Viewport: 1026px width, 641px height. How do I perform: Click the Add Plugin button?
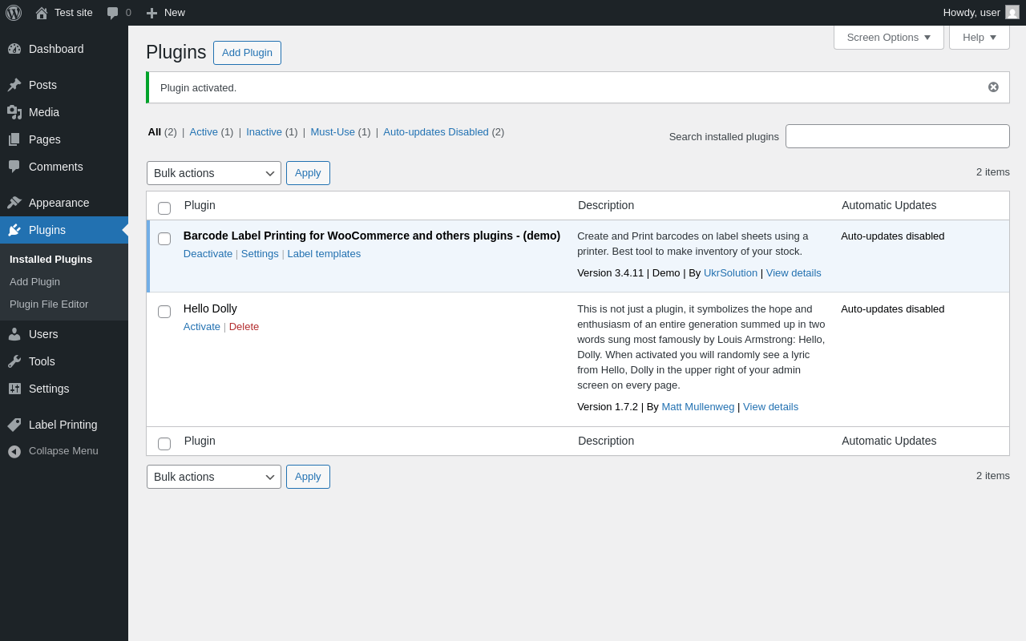pos(247,53)
